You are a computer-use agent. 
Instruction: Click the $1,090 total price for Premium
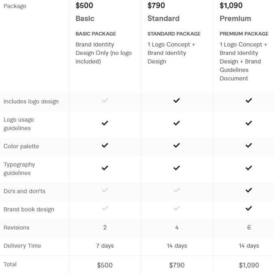coord(248,265)
